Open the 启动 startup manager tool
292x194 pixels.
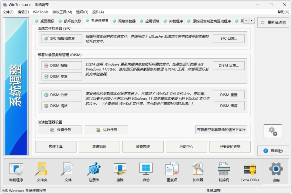point(146,172)
